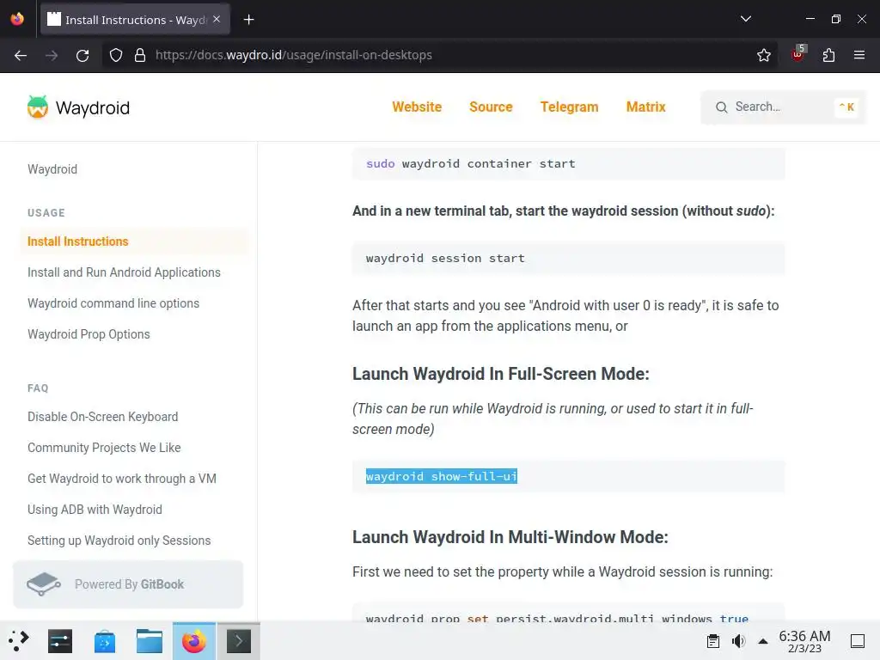This screenshot has width=880, height=660.
Task: Select the Install Instructions browser tab
Action: coord(135,19)
